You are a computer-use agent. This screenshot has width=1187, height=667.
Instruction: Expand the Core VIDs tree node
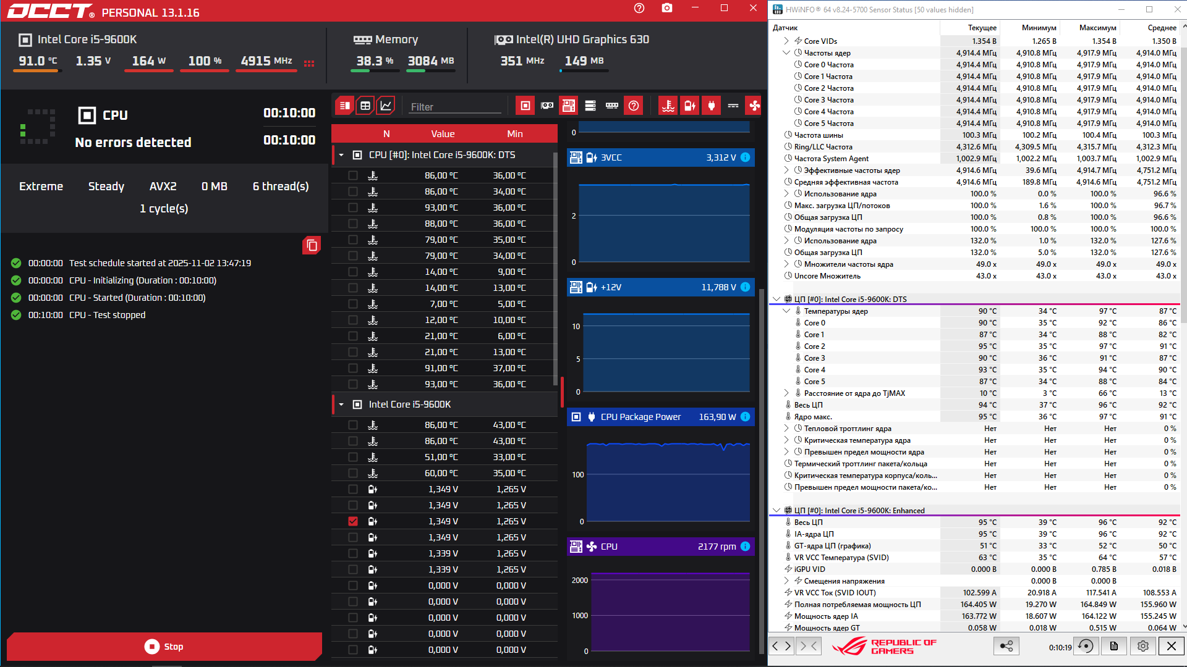coord(786,41)
